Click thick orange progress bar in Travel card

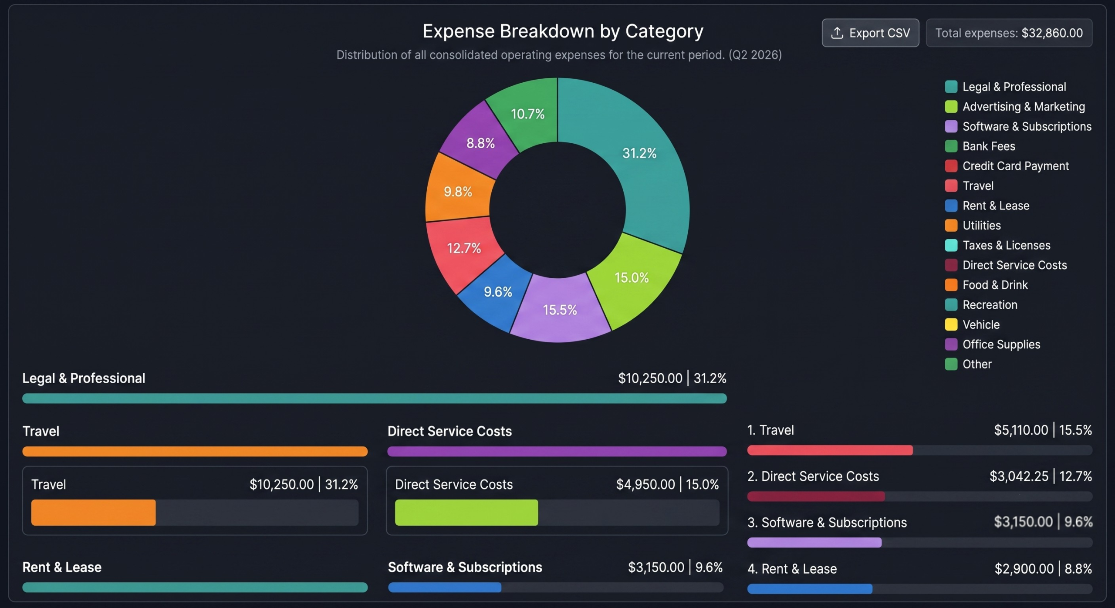[x=93, y=513]
